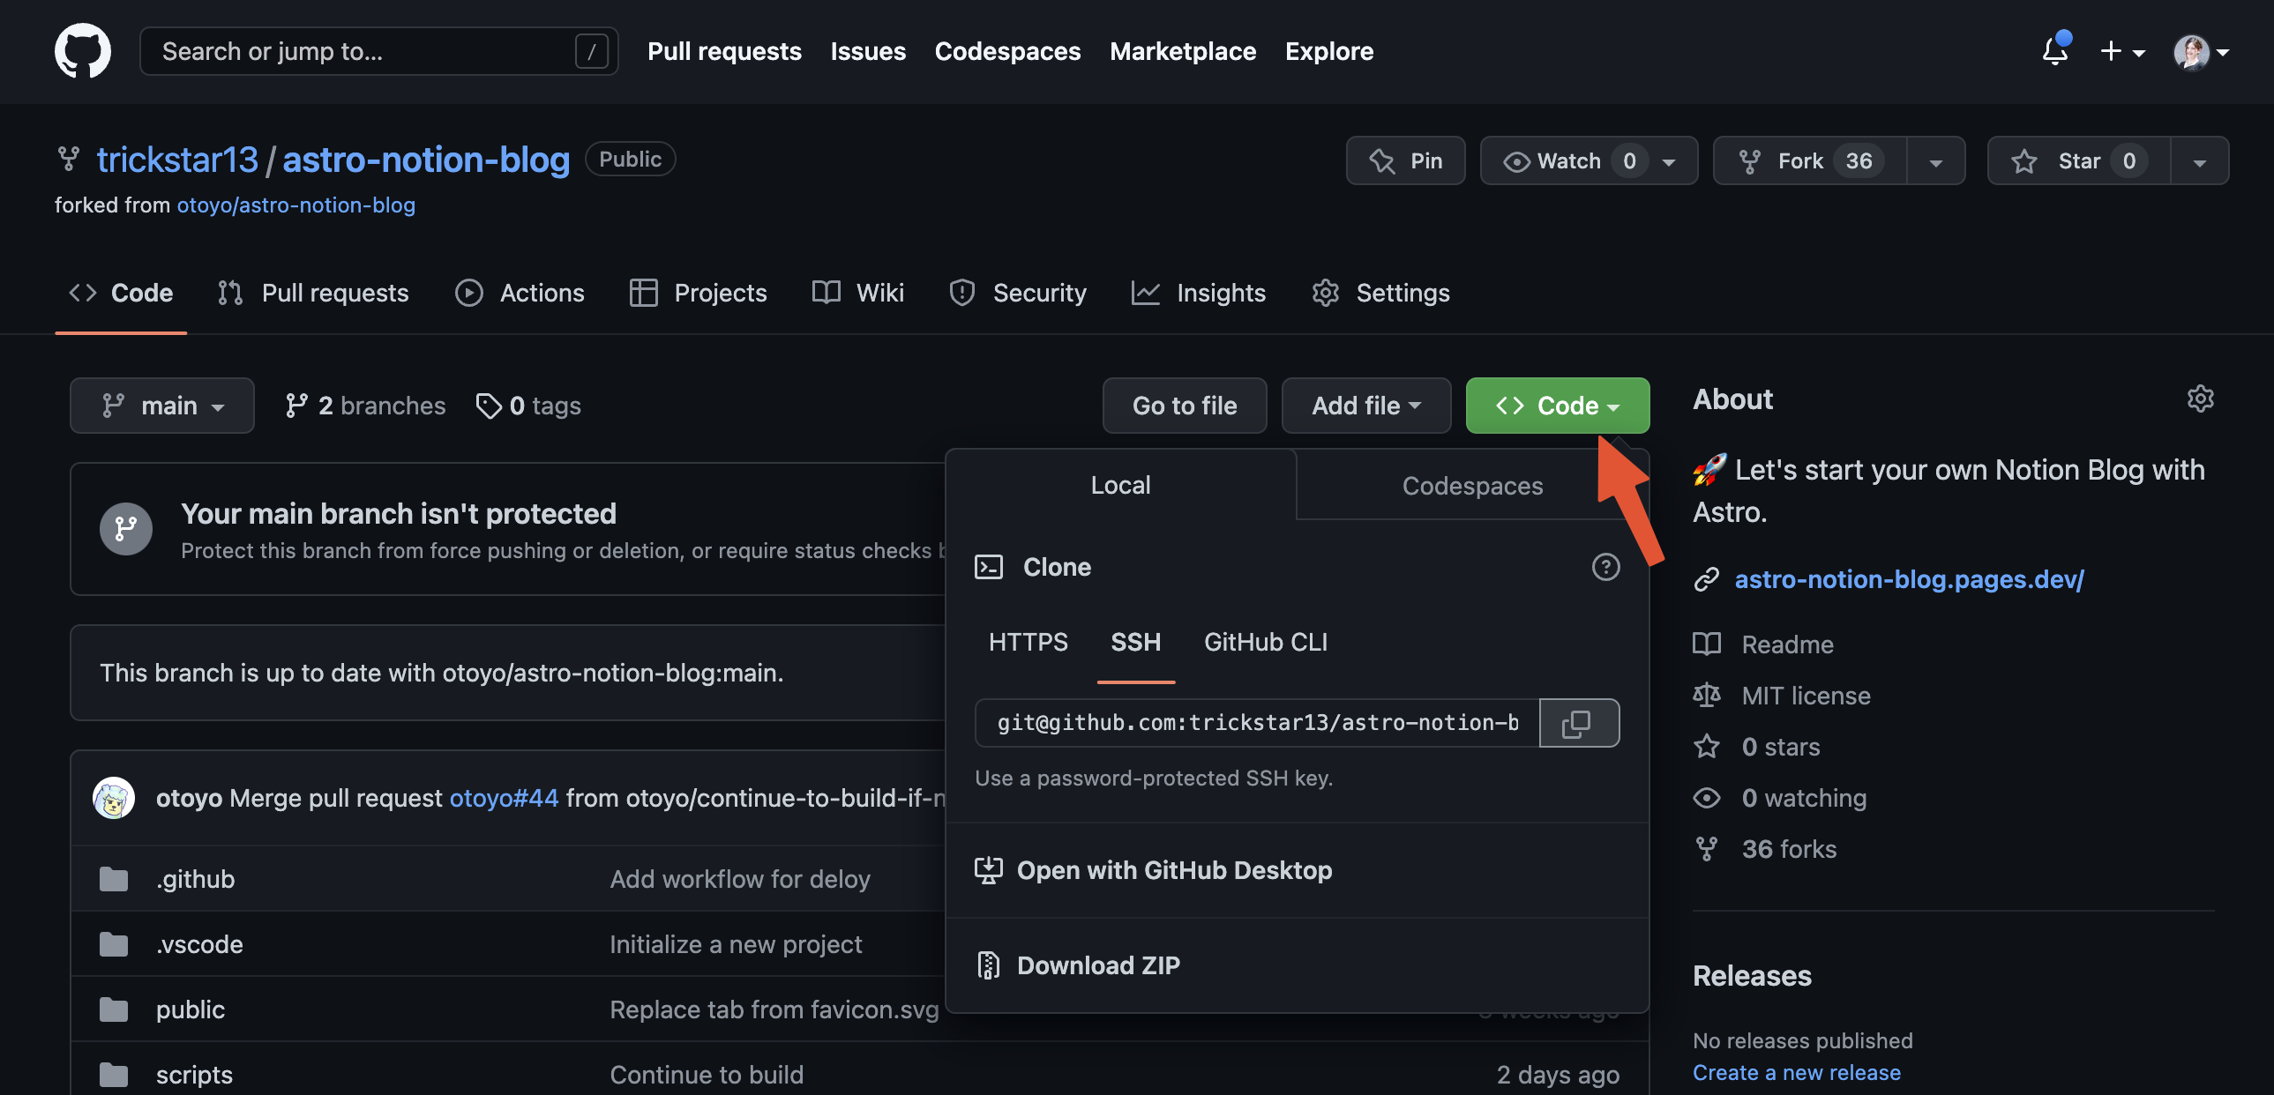2274x1095 pixels.
Task: Open the repository Pull requests tab
Action: (x=313, y=292)
